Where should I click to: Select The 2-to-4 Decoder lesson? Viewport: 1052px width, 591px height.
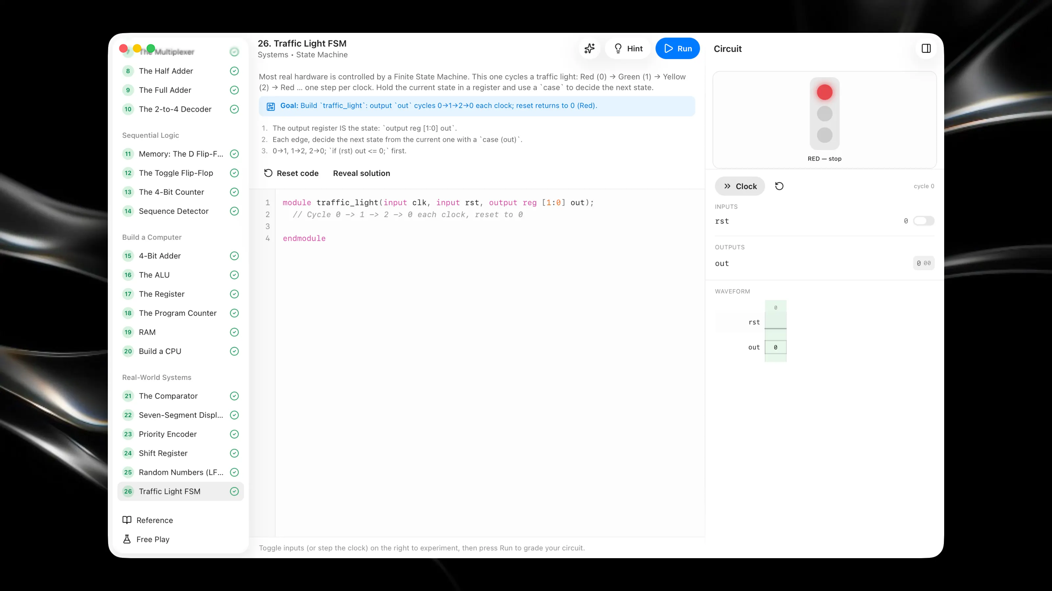point(180,109)
